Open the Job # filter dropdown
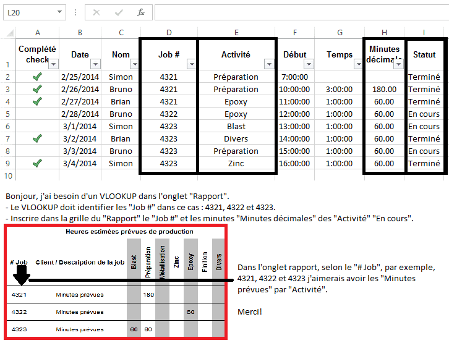Image resolution: width=449 pixels, height=343 pixels. pos(190,64)
